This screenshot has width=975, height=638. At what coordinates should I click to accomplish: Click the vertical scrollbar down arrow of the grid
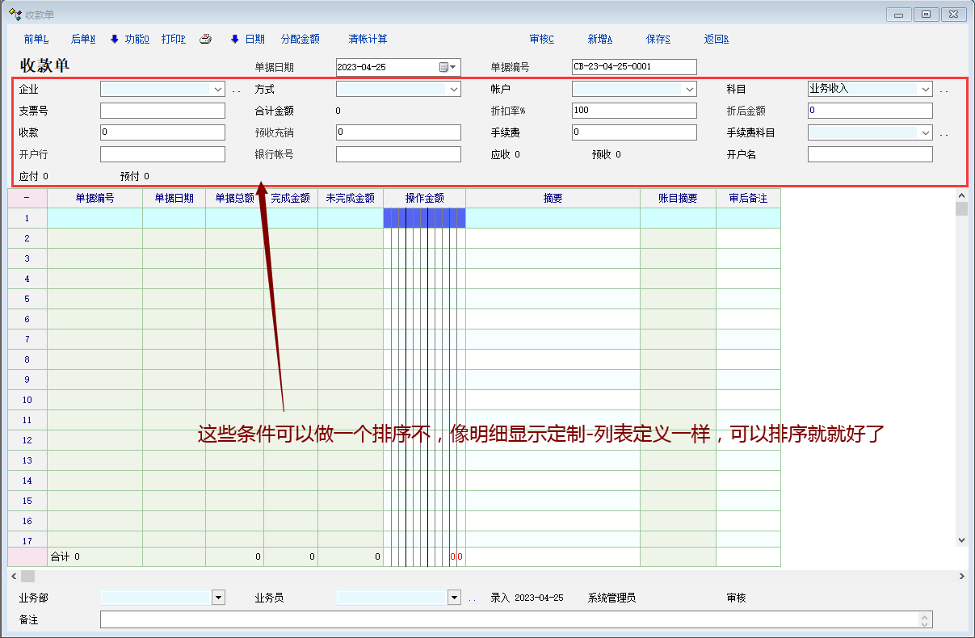click(x=961, y=540)
